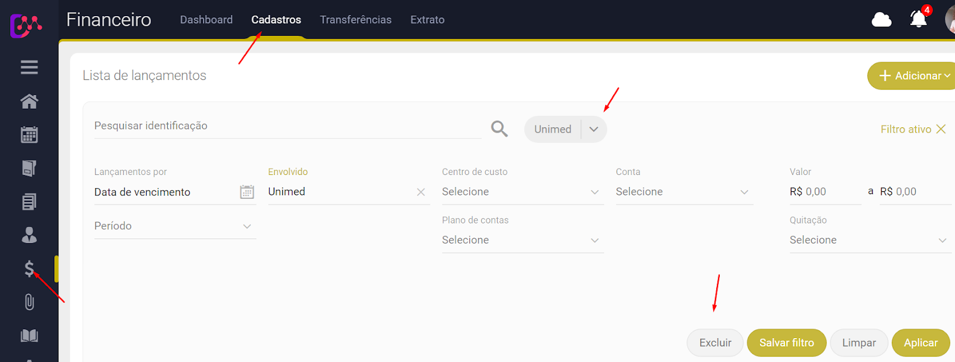Open the hamburger menu in sidebar
The height and width of the screenshot is (362, 955).
(x=29, y=68)
